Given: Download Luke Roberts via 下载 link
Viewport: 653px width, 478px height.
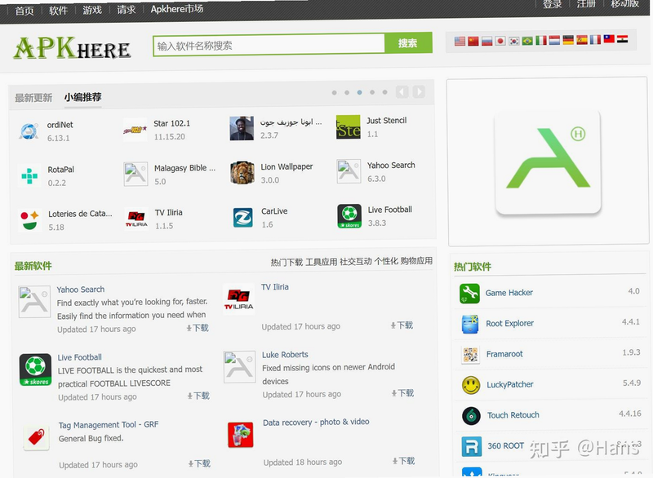Looking at the screenshot, I should tap(402, 393).
